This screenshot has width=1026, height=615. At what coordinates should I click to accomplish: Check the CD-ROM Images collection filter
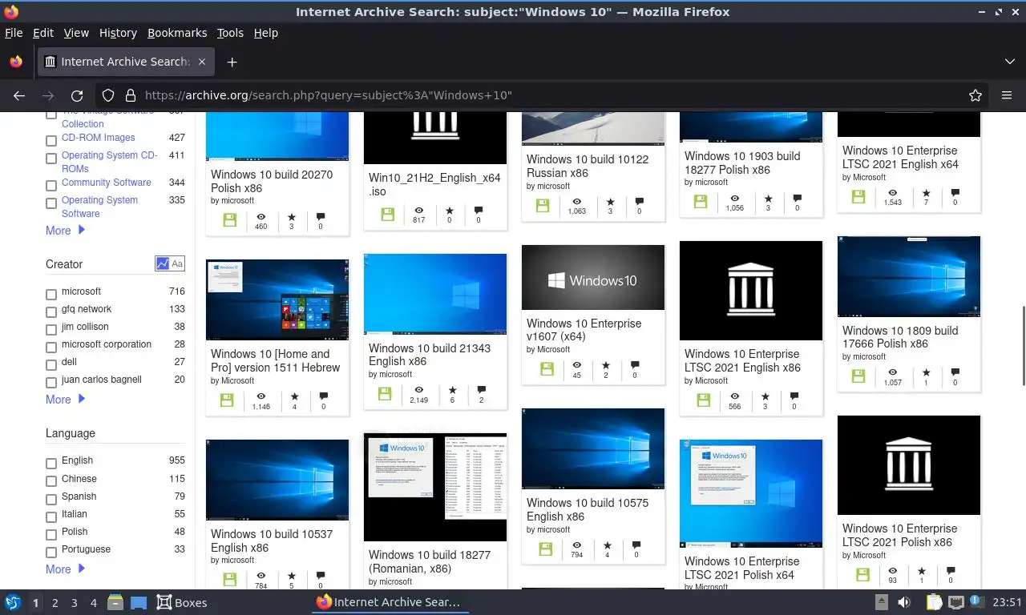[x=51, y=141]
